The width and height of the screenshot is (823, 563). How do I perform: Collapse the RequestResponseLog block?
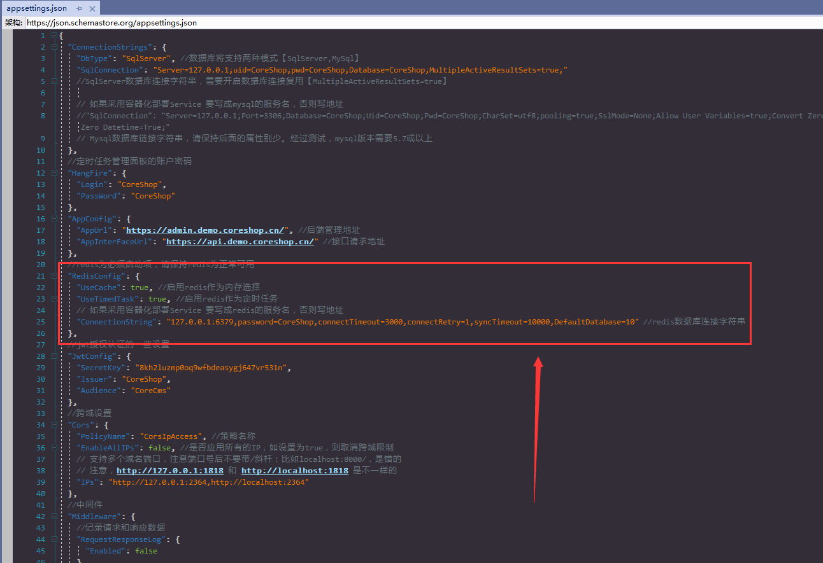tap(53, 539)
